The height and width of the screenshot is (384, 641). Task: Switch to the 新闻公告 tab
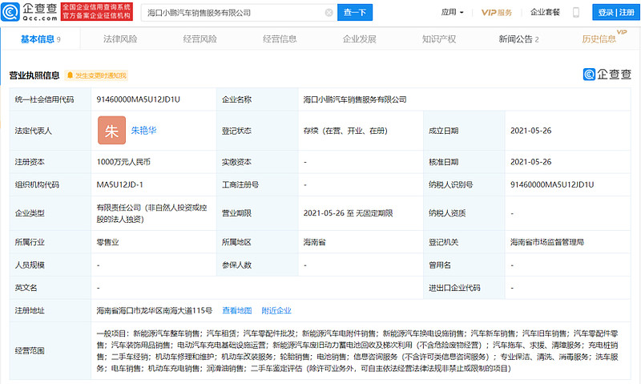coord(518,39)
